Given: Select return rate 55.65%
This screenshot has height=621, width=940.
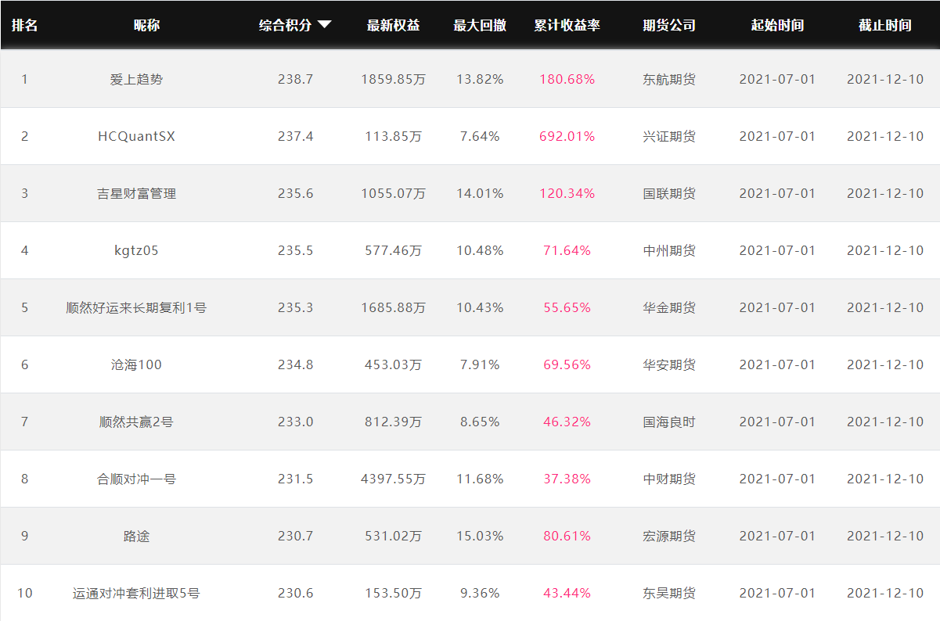Looking at the screenshot, I should [x=567, y=307].
